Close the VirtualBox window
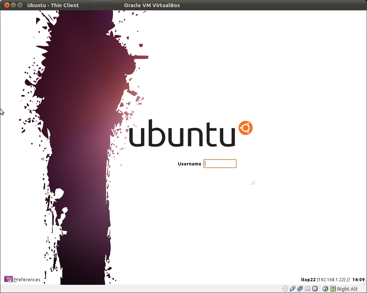Screen dimensions: 367x293 click(x=7, y=5)
